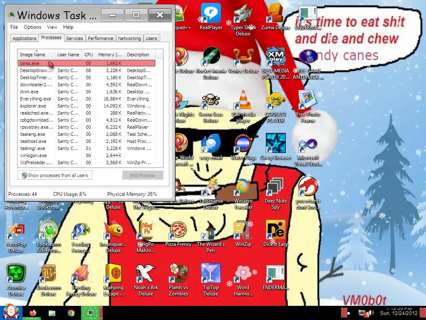Image resolution: width=426 pixels, height=320 pixels.
Task: Sort processes by Description column header
Action: click(140, 55)
